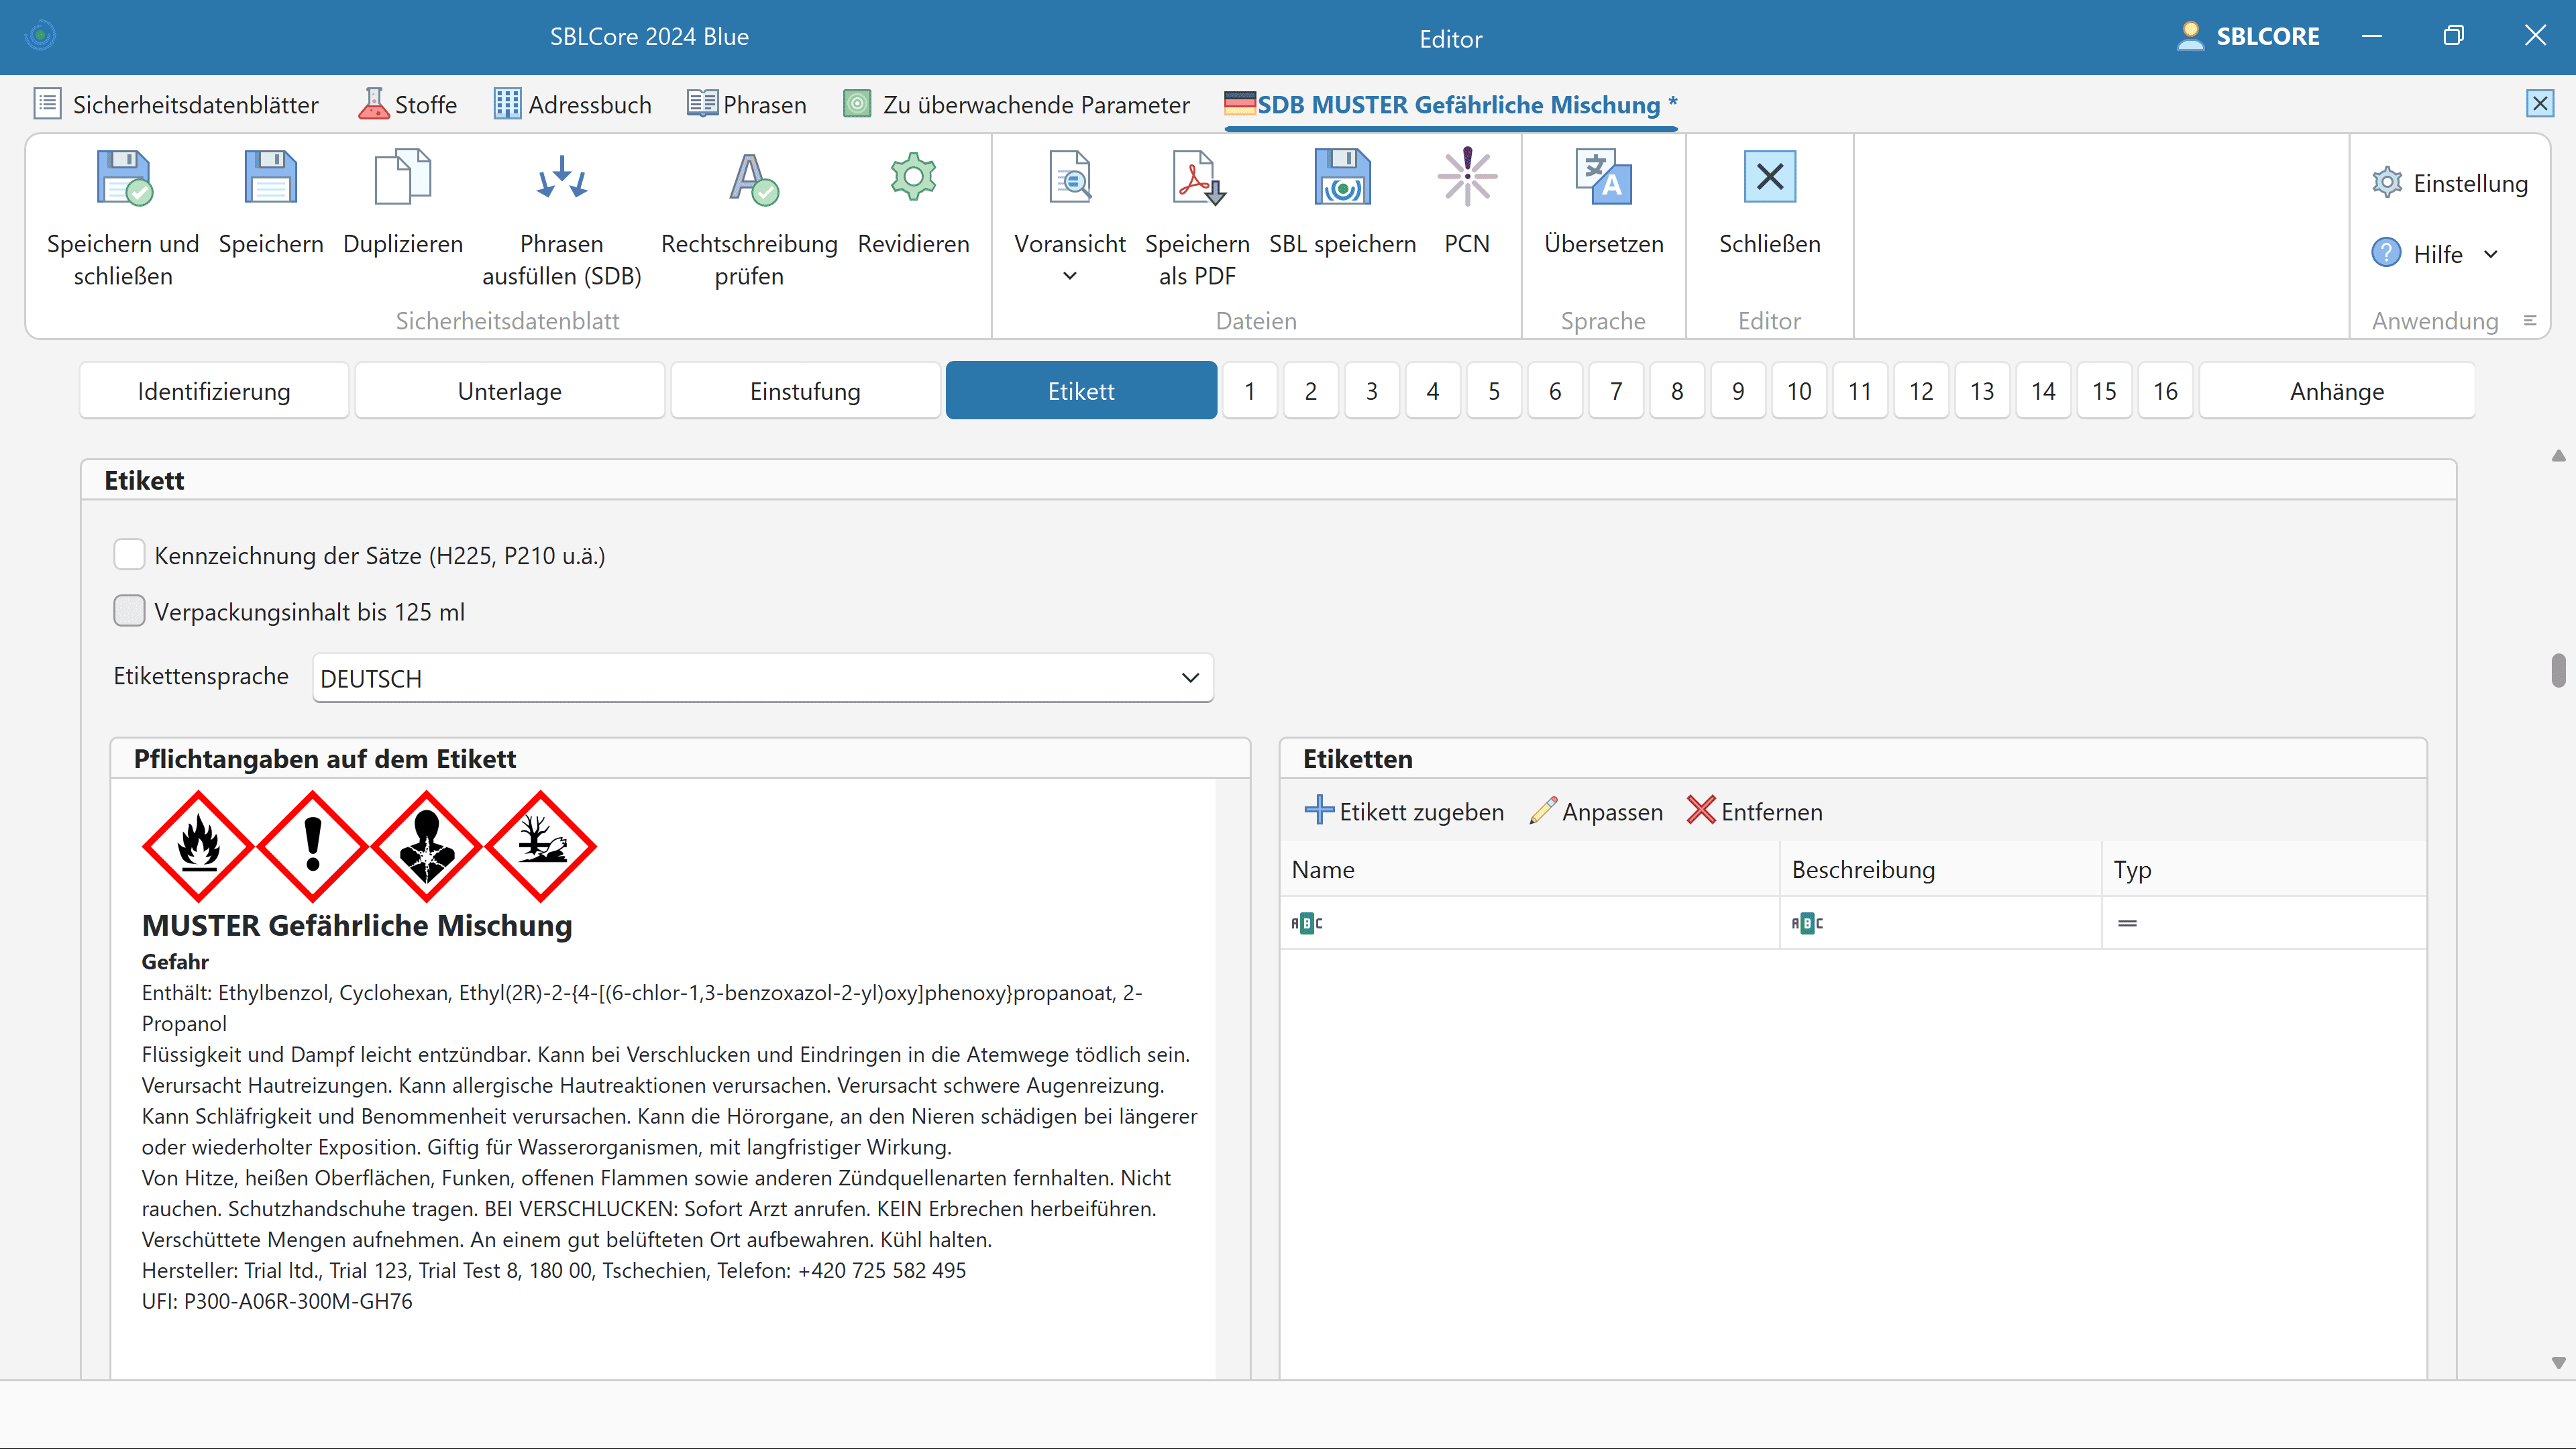Click the Revidieren gear icon
The width and height of the screenshot is (2576, 1449).
pos(913,178)
